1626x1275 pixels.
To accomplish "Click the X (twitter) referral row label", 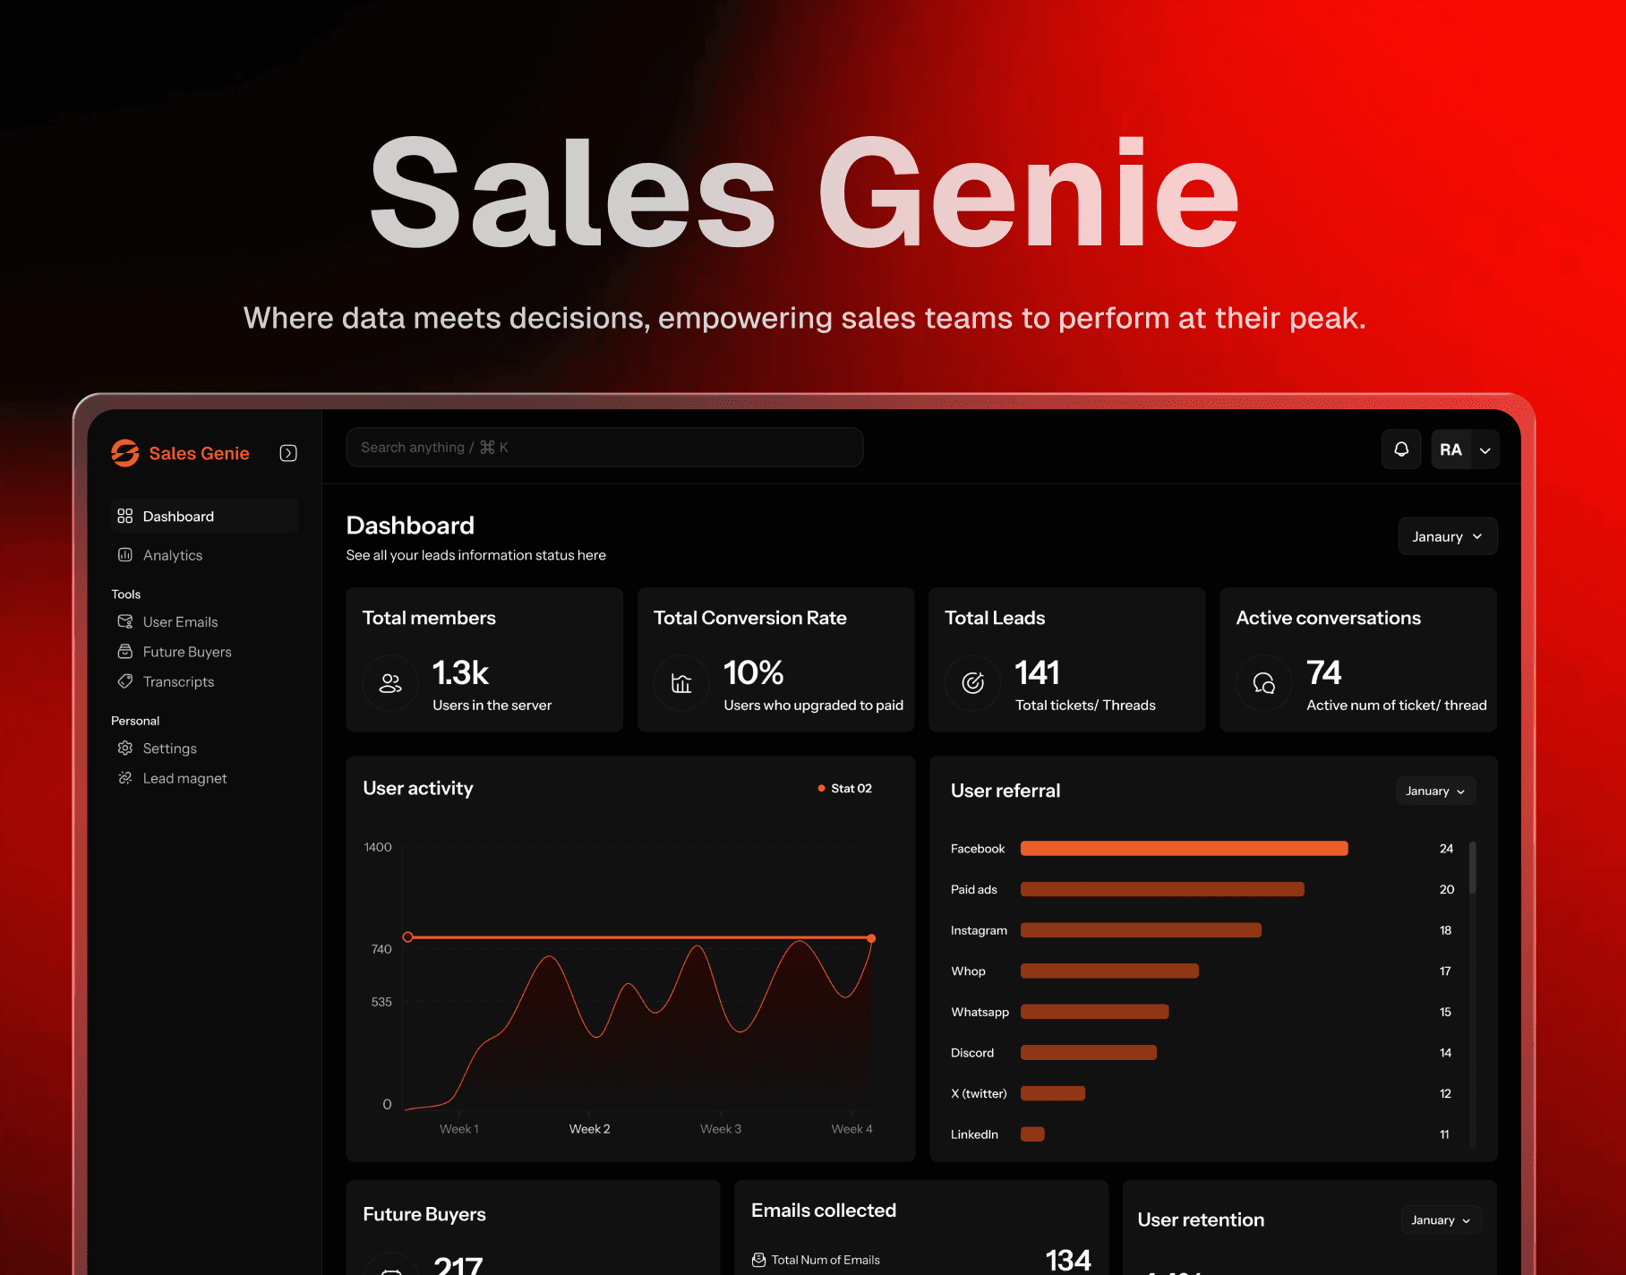I will tap(979, 1093).
